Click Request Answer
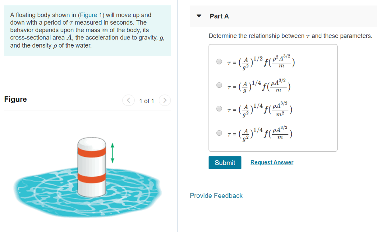Viewport: 377px width, 232px height. point(272,162)
